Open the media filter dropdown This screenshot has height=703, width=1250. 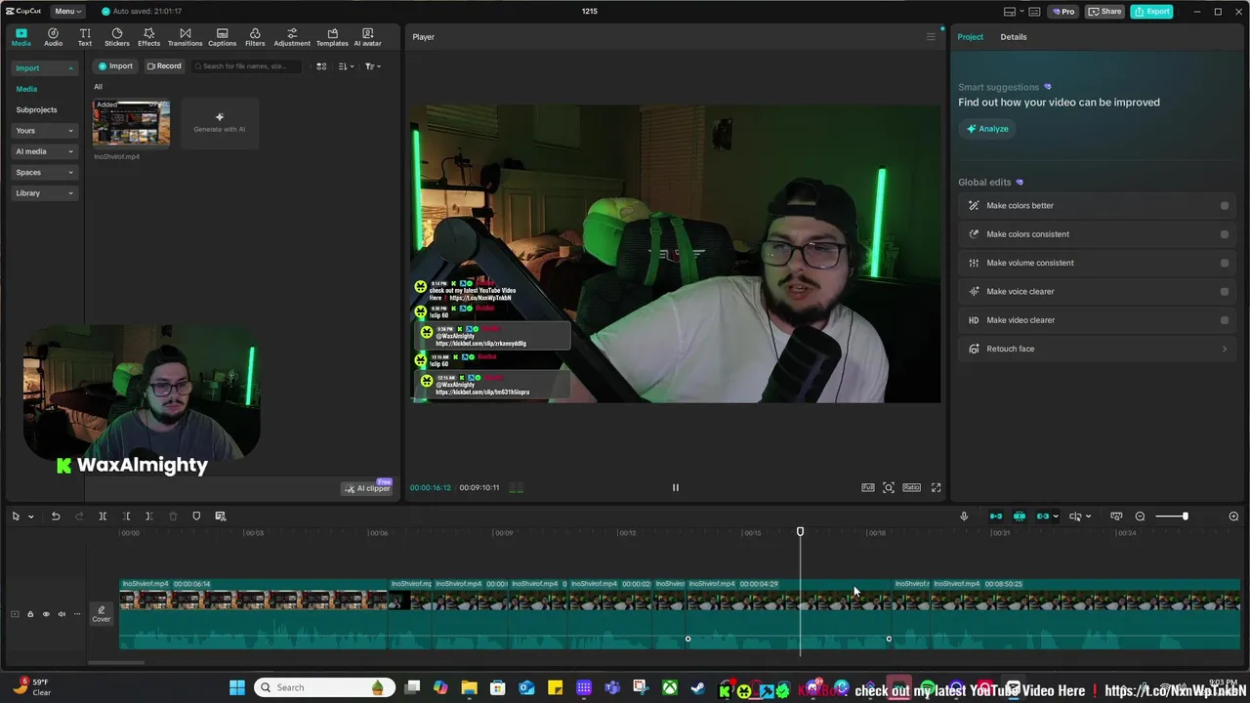[373, 66]
